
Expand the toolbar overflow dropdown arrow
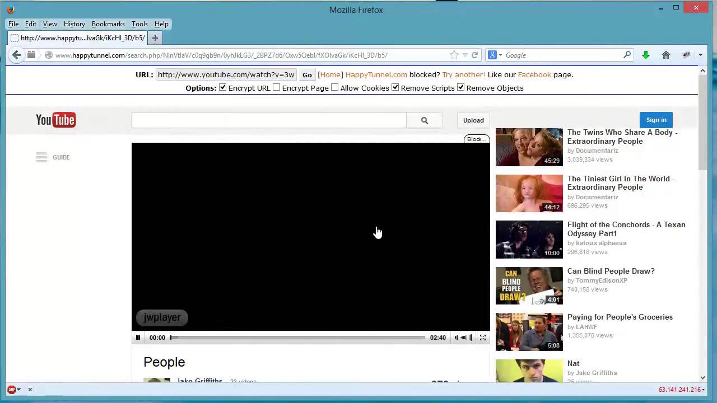(x=700, y=55)
